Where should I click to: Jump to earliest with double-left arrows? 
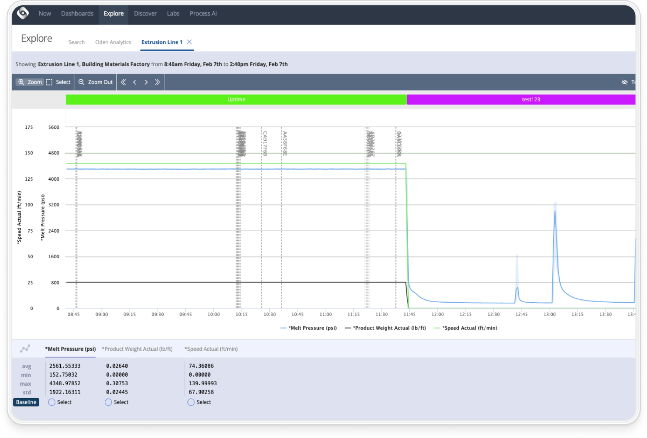click(x=123, y=82)
